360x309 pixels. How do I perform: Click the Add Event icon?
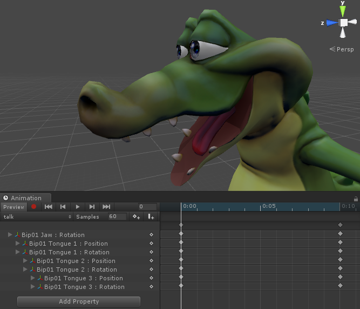pyautogui.click(x=151, y=216)
